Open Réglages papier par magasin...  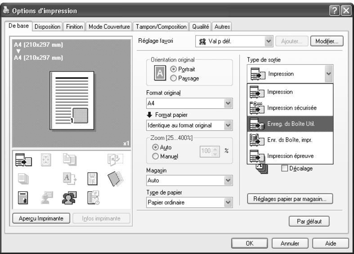click(290, 199)
